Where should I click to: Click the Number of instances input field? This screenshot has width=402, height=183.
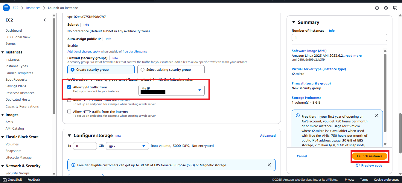coord(339,38)
